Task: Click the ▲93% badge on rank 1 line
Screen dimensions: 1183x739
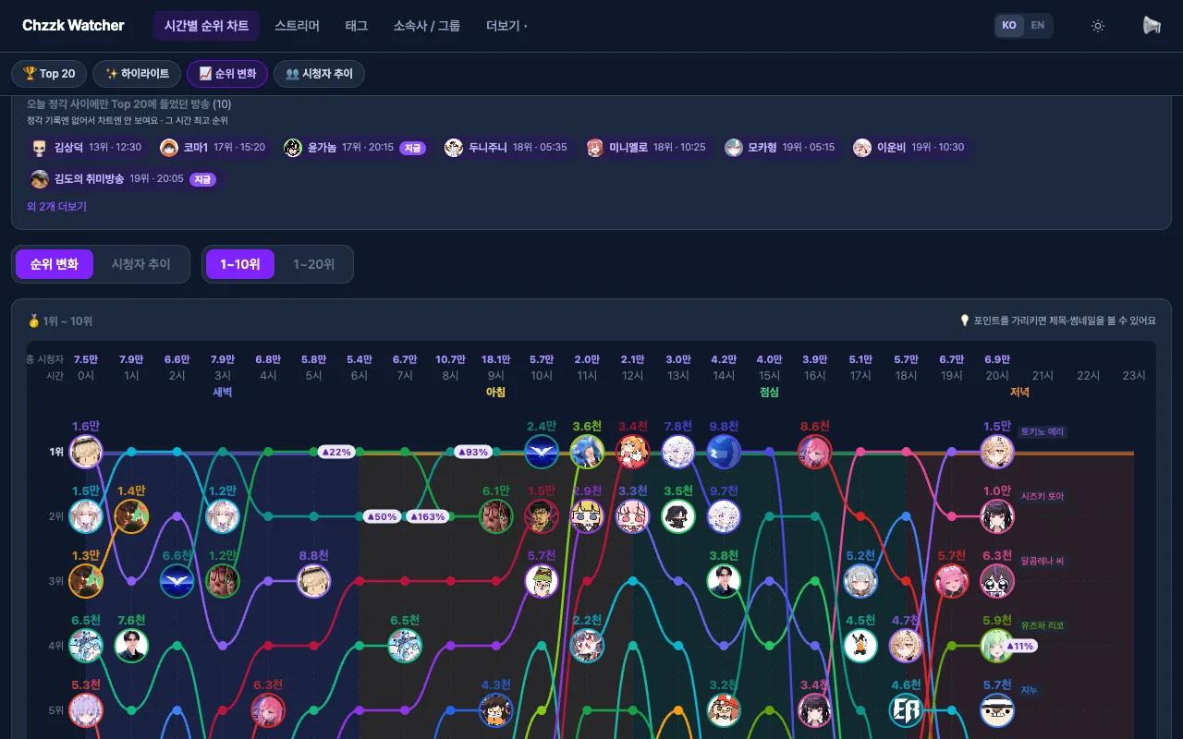Action: point(472,452)
